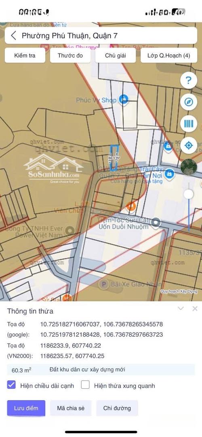Image resolution: width=202 pixels, height=437 pixels.
Task: Select the Thước đo measuring tool
Action: click(70, 55)
